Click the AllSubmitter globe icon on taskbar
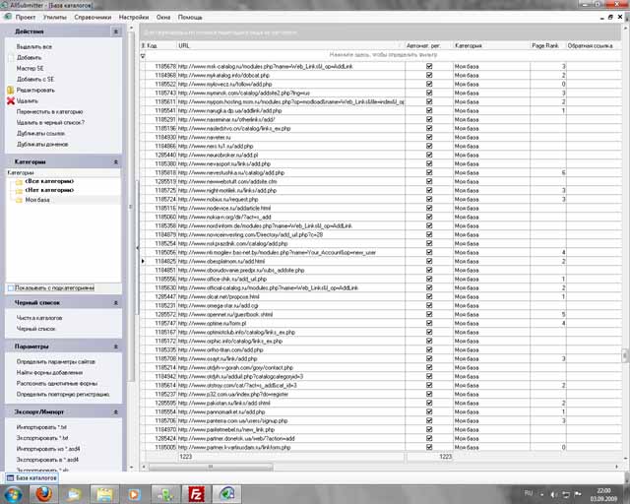 click(x=226, y=494)
